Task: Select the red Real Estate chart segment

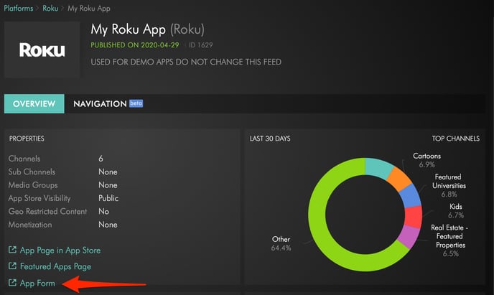Action: (414, 216)
